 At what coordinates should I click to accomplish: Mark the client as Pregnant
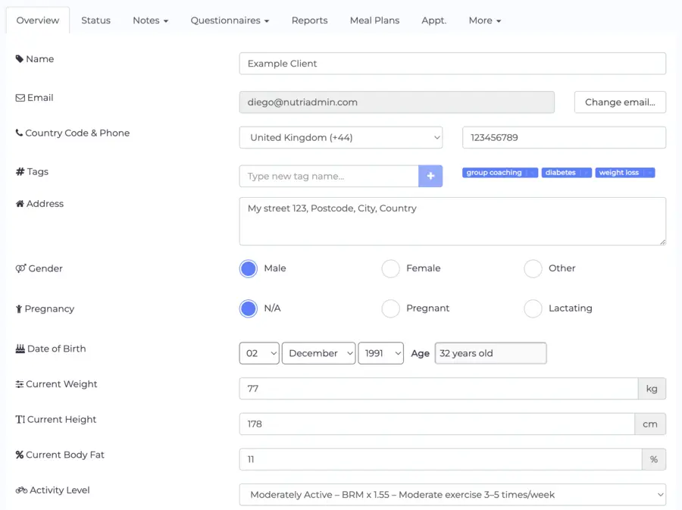click(390, 308)
